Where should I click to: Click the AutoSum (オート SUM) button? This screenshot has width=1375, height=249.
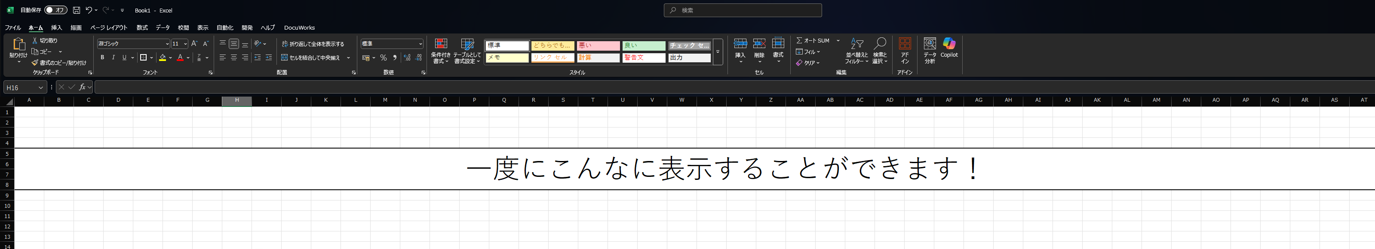tap(813, 40)
